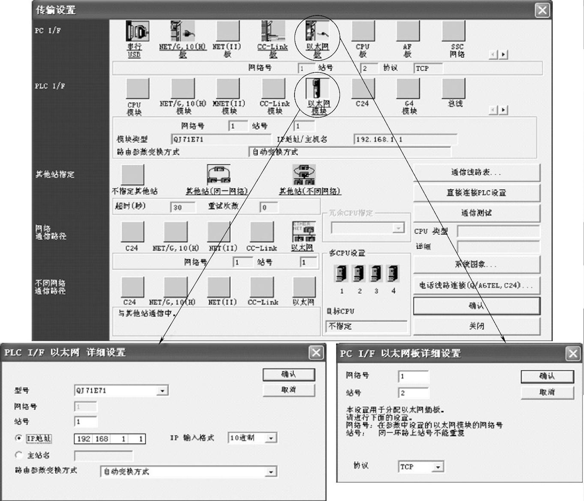Open the 协议 TCP dropdown in PC I/F dialog
Image resolution: width=584 pixels, height=501 pixels.
(438, 467)
